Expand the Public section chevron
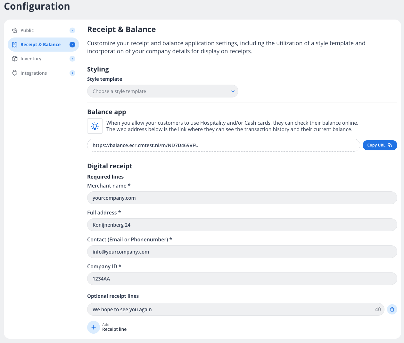Image resolution: width=404 pixels, height=343 pixels. 72,30
